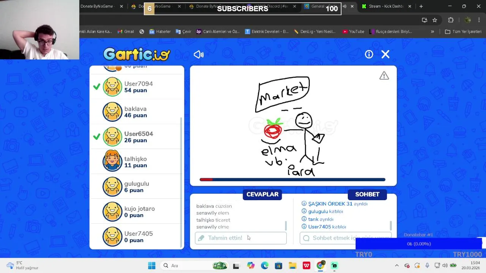Click the 'baklava cüzdan' answer line
The width and height of the screenshot is (486, 273).
(214, 206)
